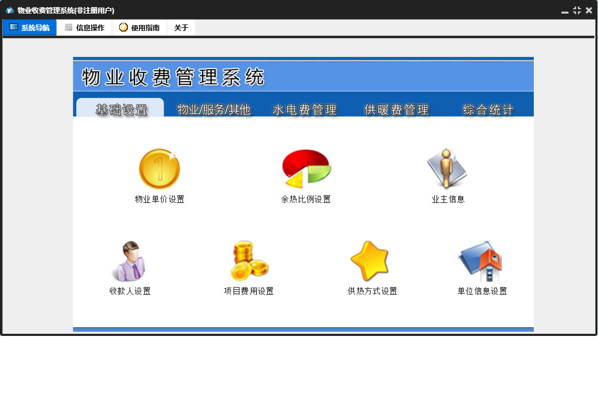Open 收款人设置 businessman icon
This screenshot has width=598, height=393.
(130, 261)
